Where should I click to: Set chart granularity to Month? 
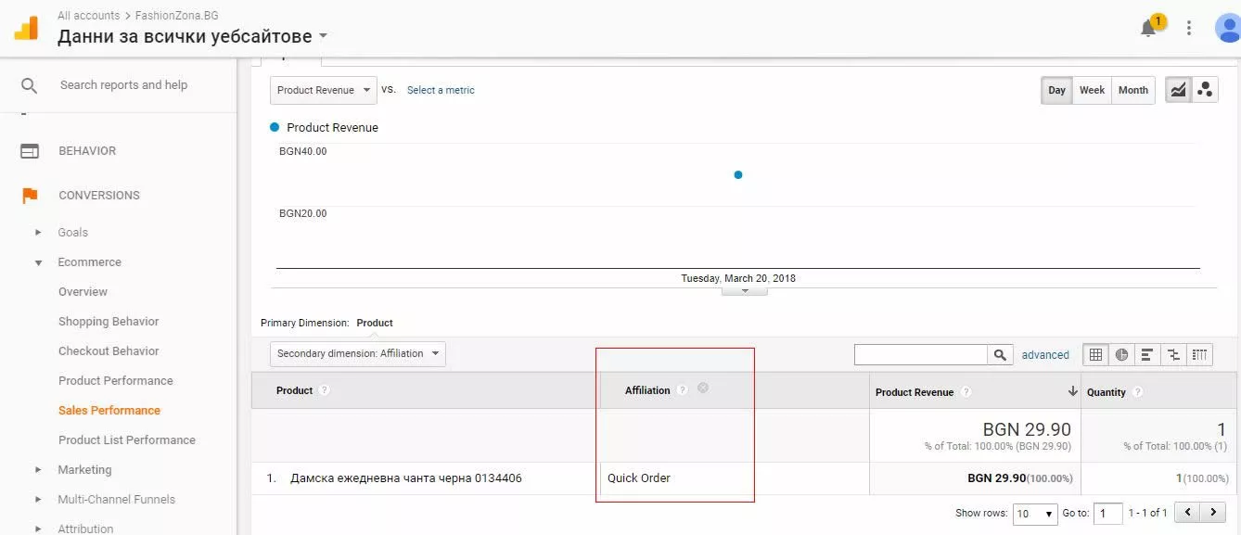click(1133, 90)
